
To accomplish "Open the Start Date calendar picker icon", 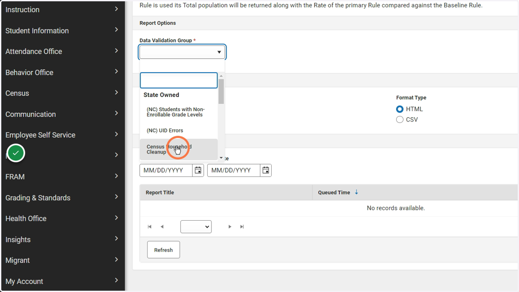I will 198,170.
